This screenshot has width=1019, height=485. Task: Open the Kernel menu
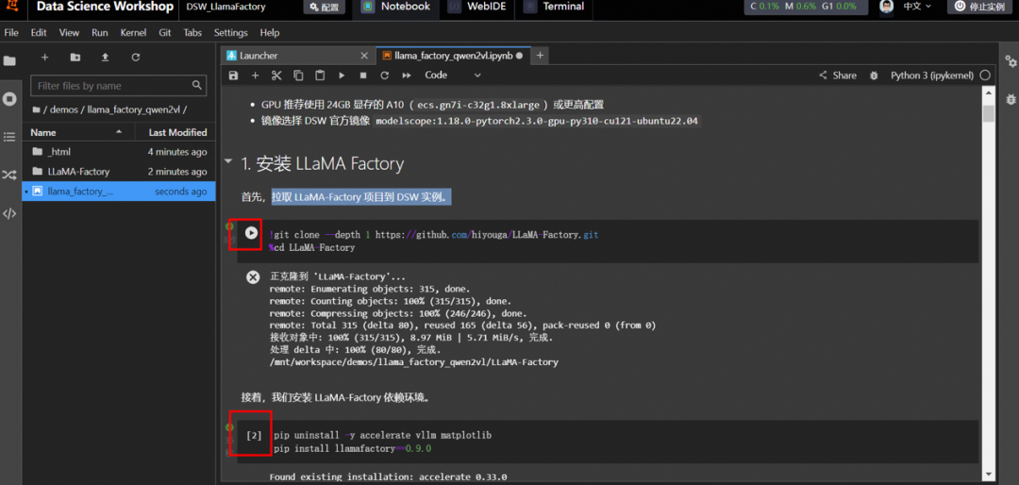click(133, 32)
